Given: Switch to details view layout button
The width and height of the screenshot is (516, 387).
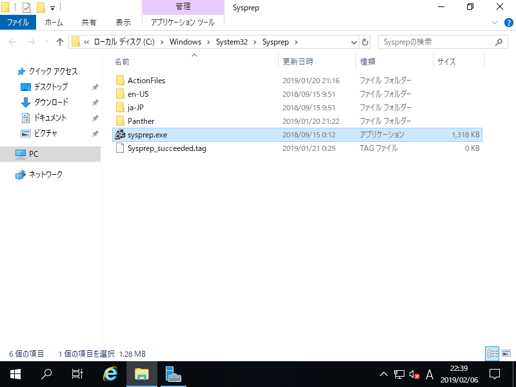Looking at the screenshot, I should [492, 353].
